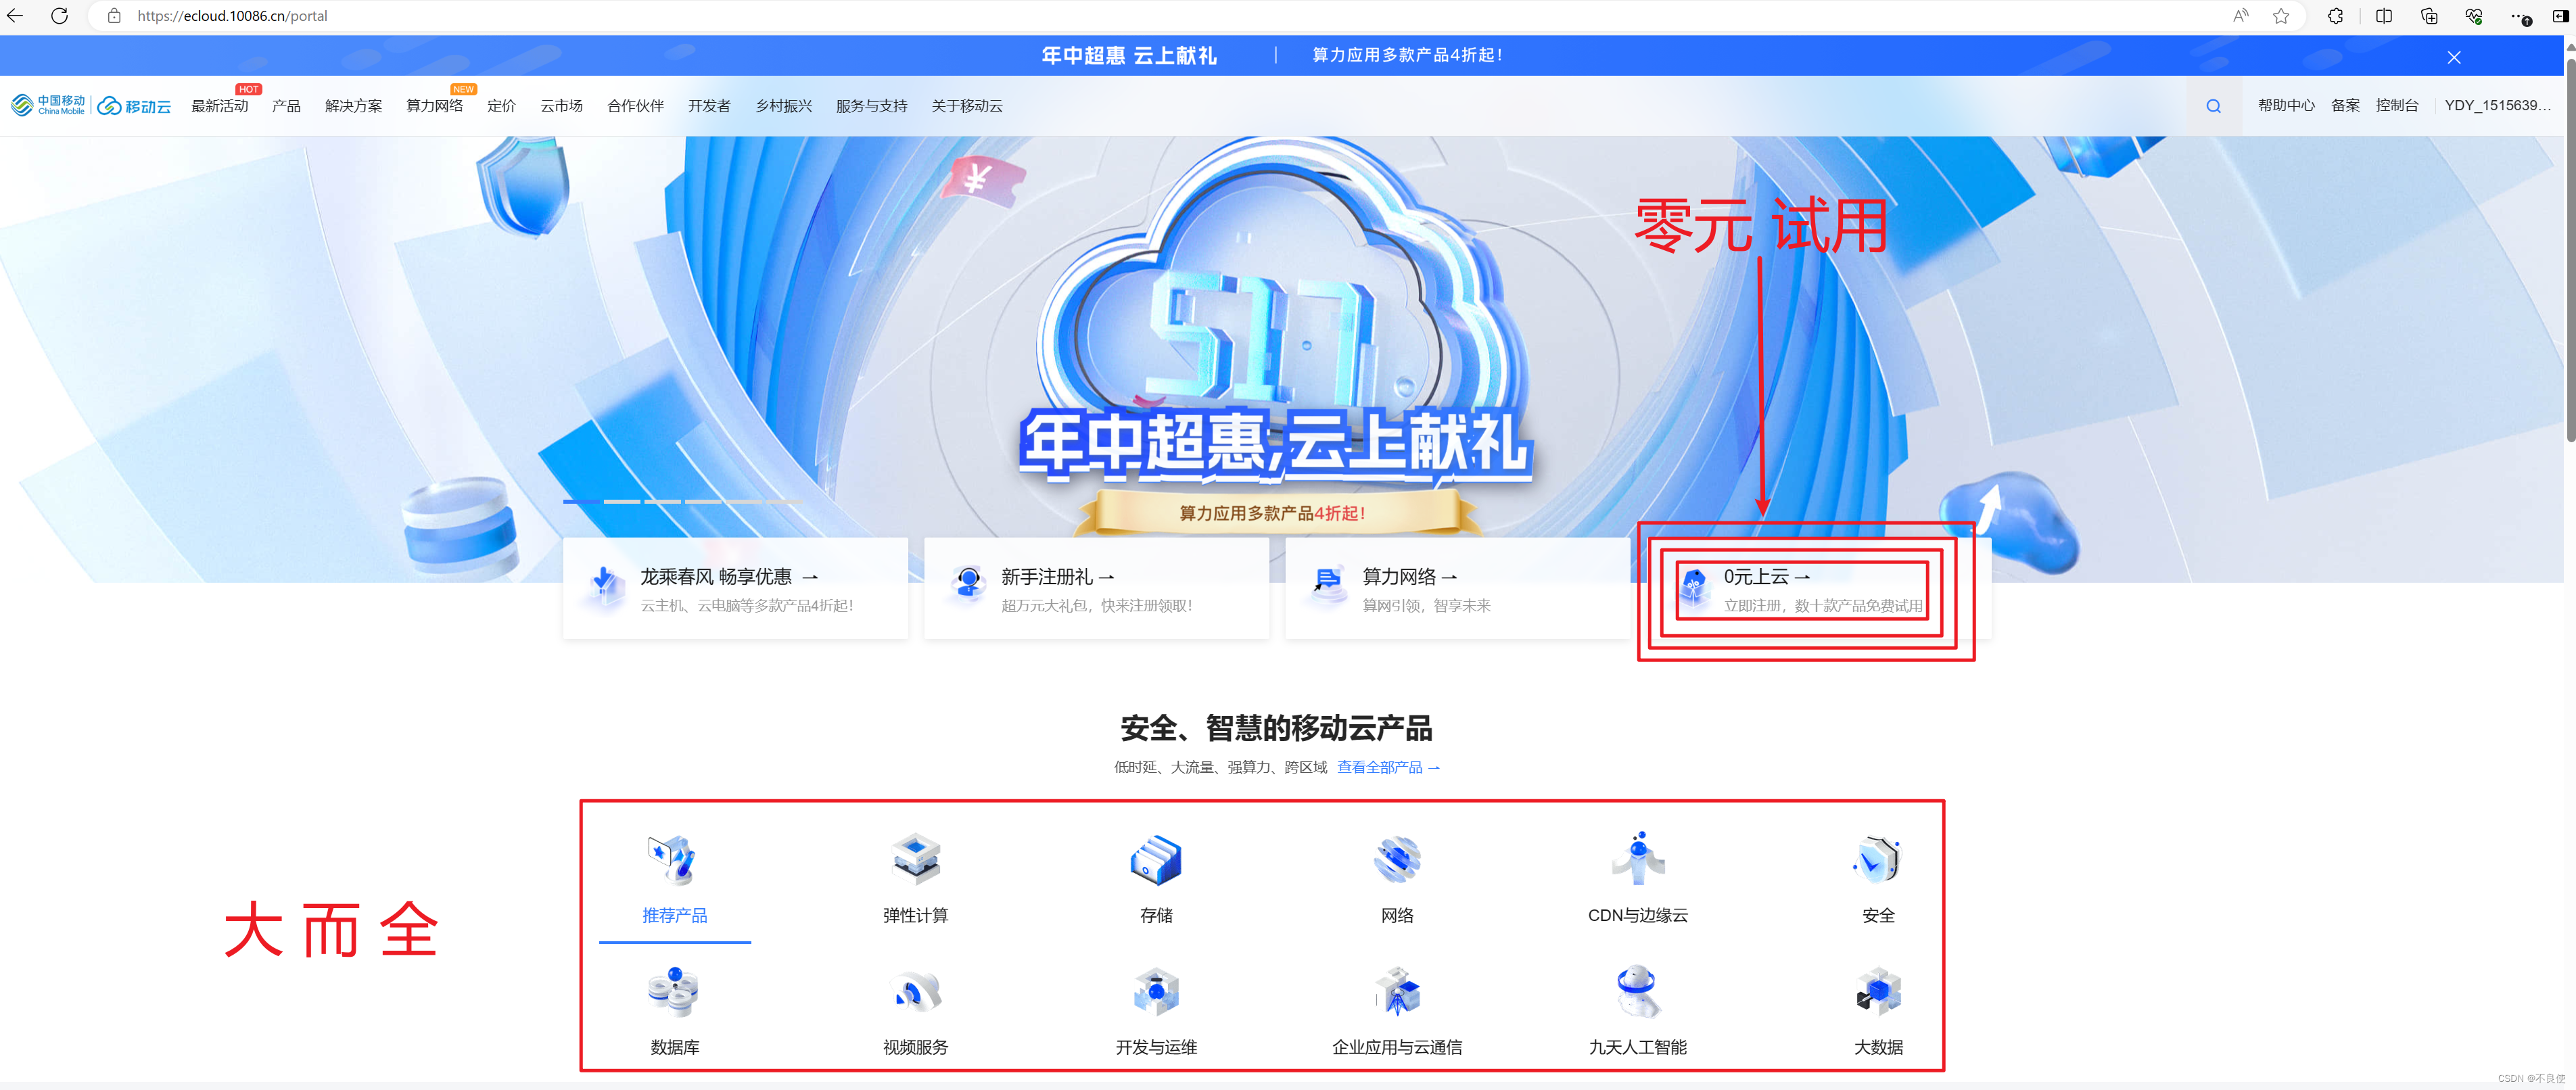This screenshot has height=1090, width=2576.
Task: Open the 产品 navigation menu
Action: click(286, 106)
